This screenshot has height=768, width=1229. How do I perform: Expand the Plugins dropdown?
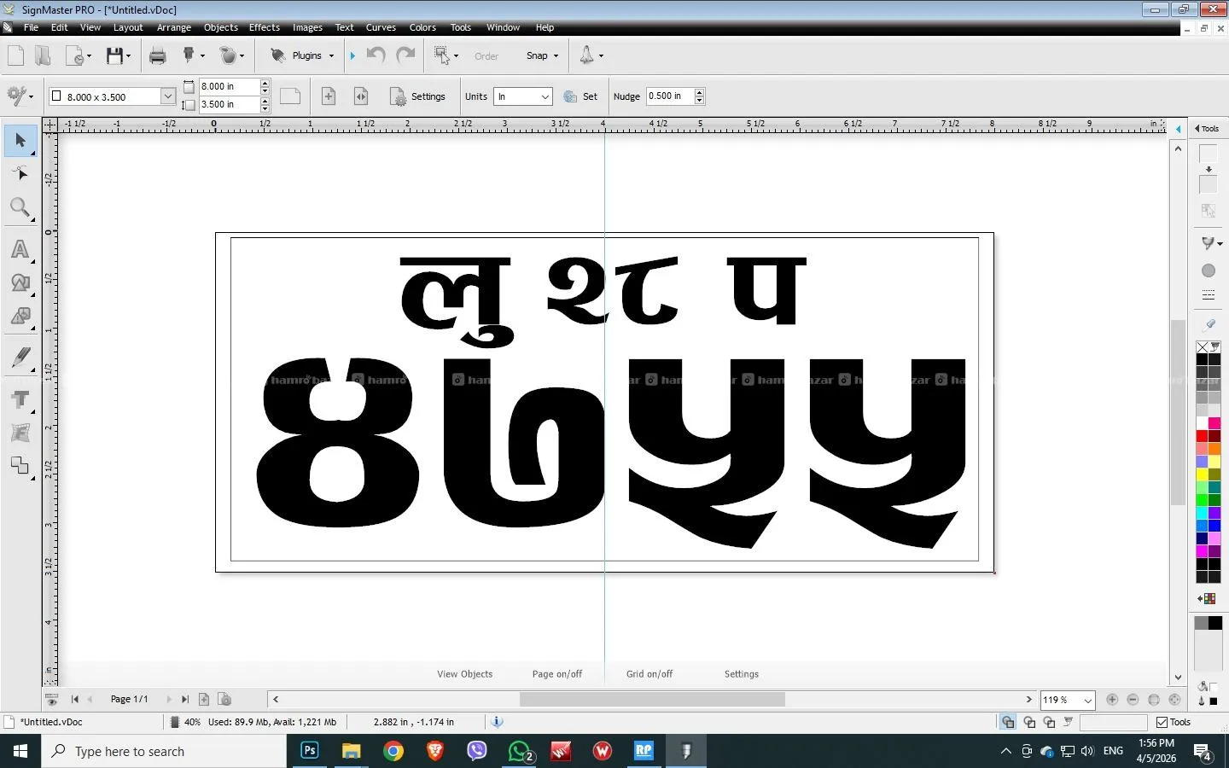click(x=331, y=55)
